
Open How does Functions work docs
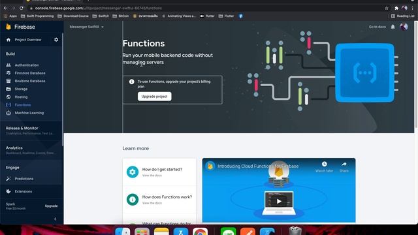click(159, 199)
